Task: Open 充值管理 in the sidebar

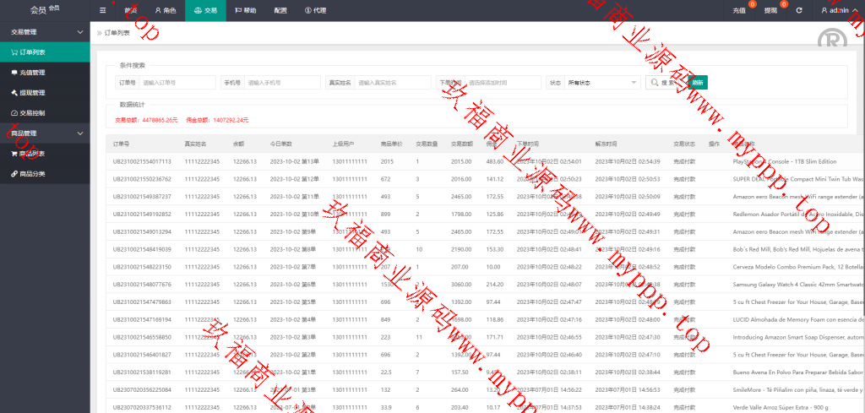Action: click(32, 73)
